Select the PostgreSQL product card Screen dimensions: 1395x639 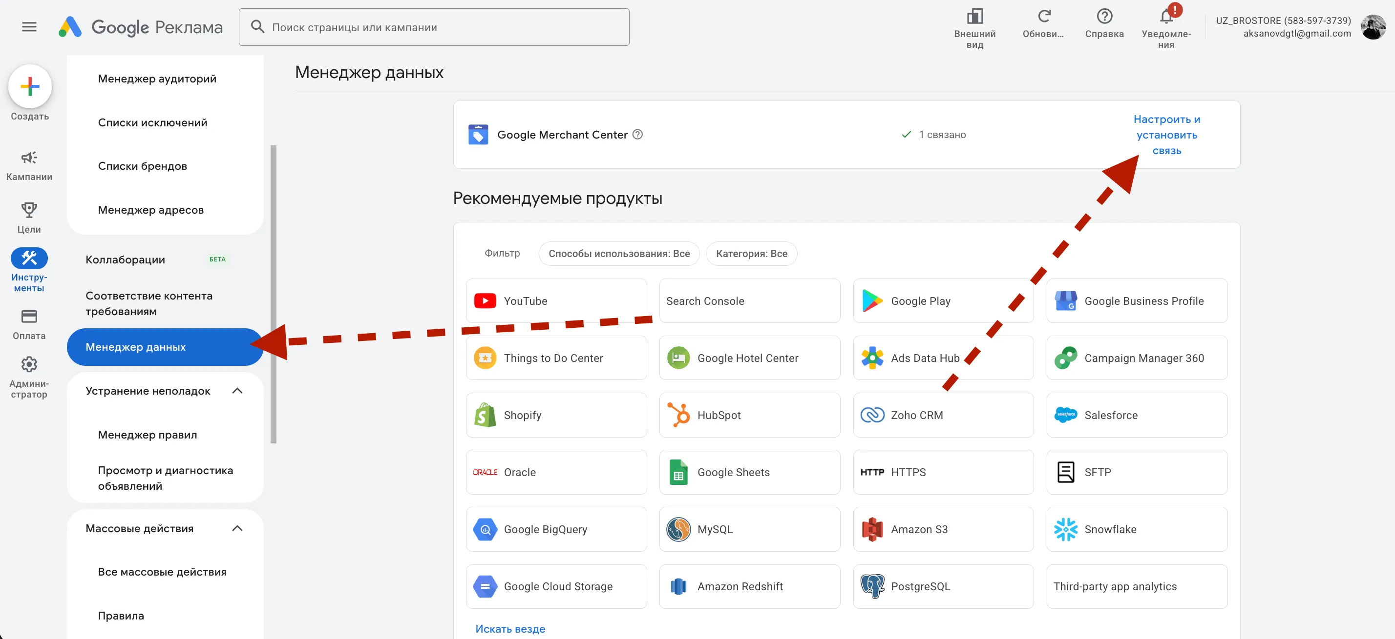[943, 586]
